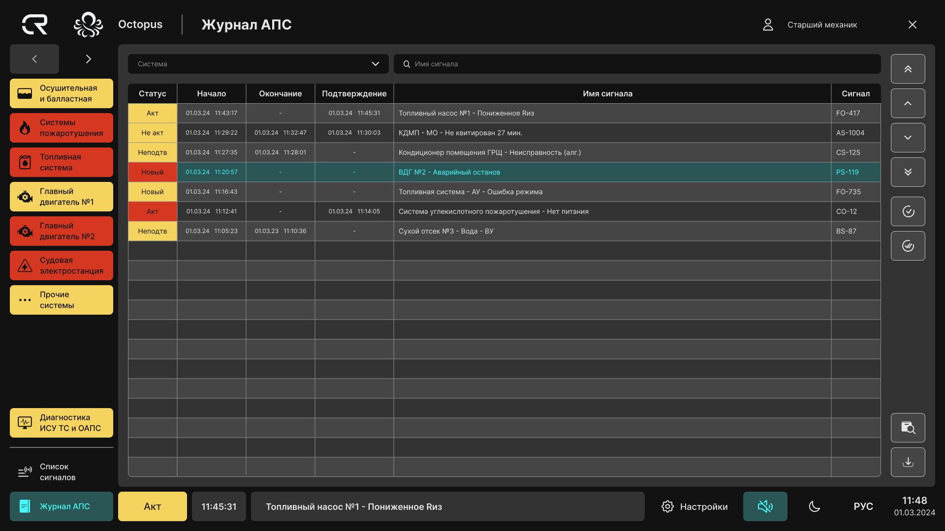945x531 pixels.
Task: Open the Система dropdown
Action: point(258,64)
